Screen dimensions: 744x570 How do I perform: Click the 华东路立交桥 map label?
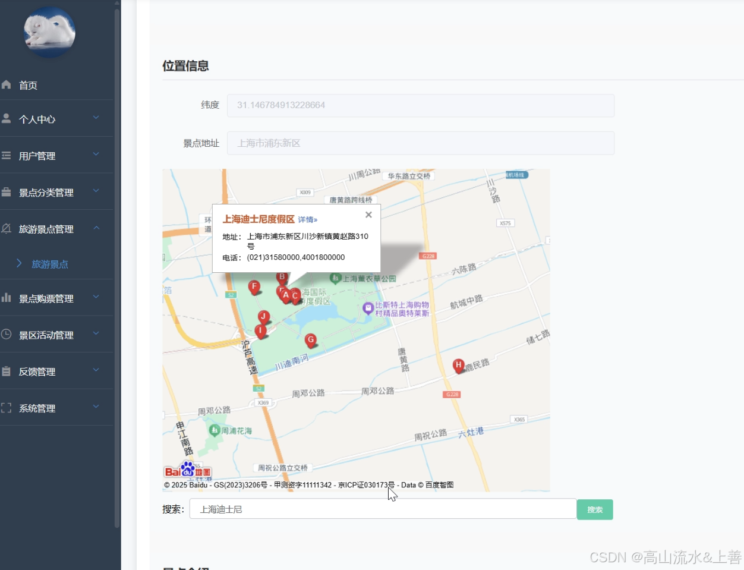409,176
